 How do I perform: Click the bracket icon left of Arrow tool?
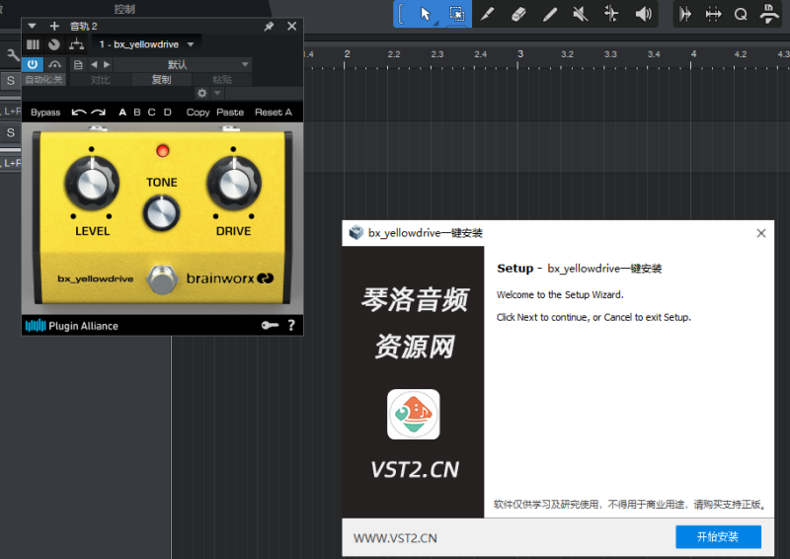click(x=401, y=14)
